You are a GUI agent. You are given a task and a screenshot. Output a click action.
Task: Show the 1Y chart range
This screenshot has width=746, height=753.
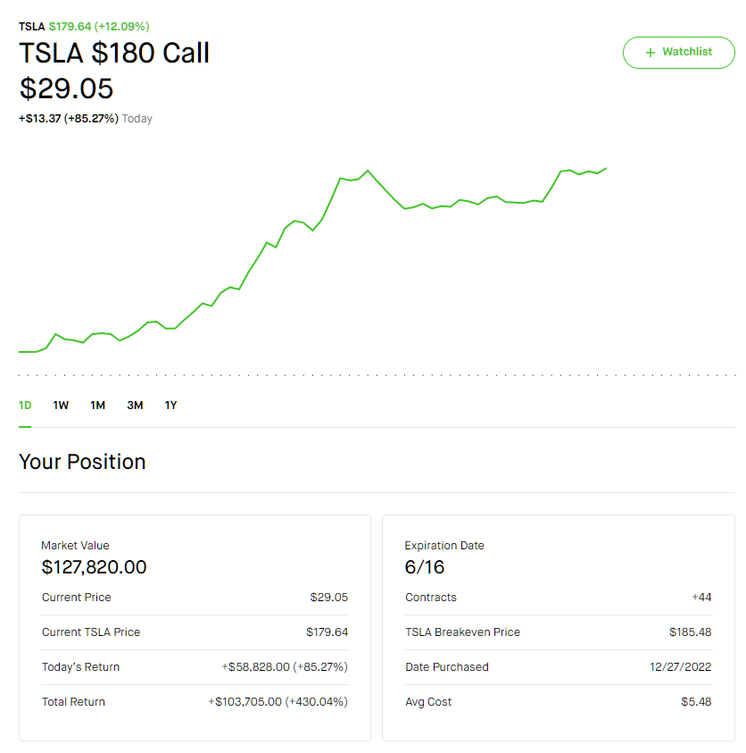[170, 406]
